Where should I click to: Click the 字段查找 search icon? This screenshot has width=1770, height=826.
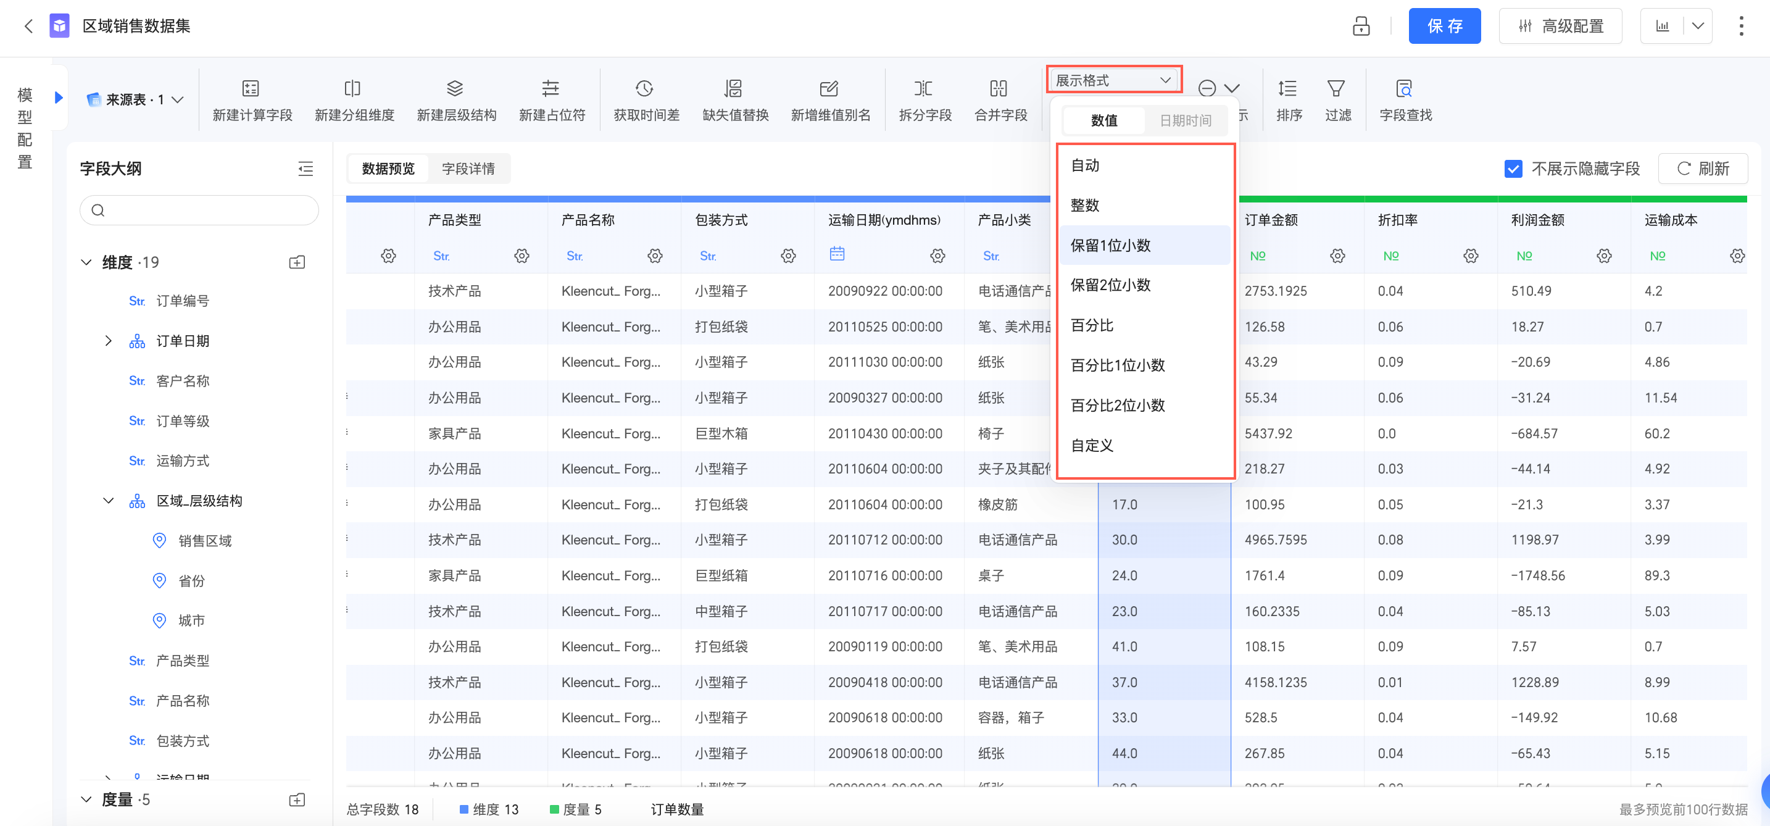pyautogui.click(x=1404, y=89)
